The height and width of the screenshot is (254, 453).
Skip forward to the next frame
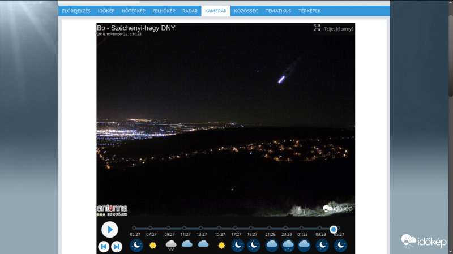click(117, 247)
